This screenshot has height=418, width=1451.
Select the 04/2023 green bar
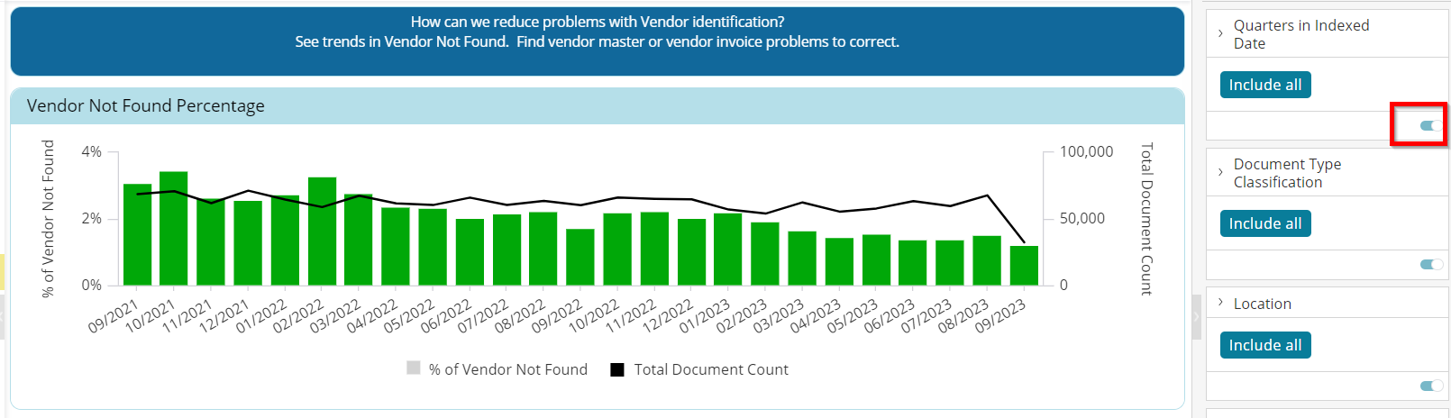pyautogui.click(x=839, y=261)
